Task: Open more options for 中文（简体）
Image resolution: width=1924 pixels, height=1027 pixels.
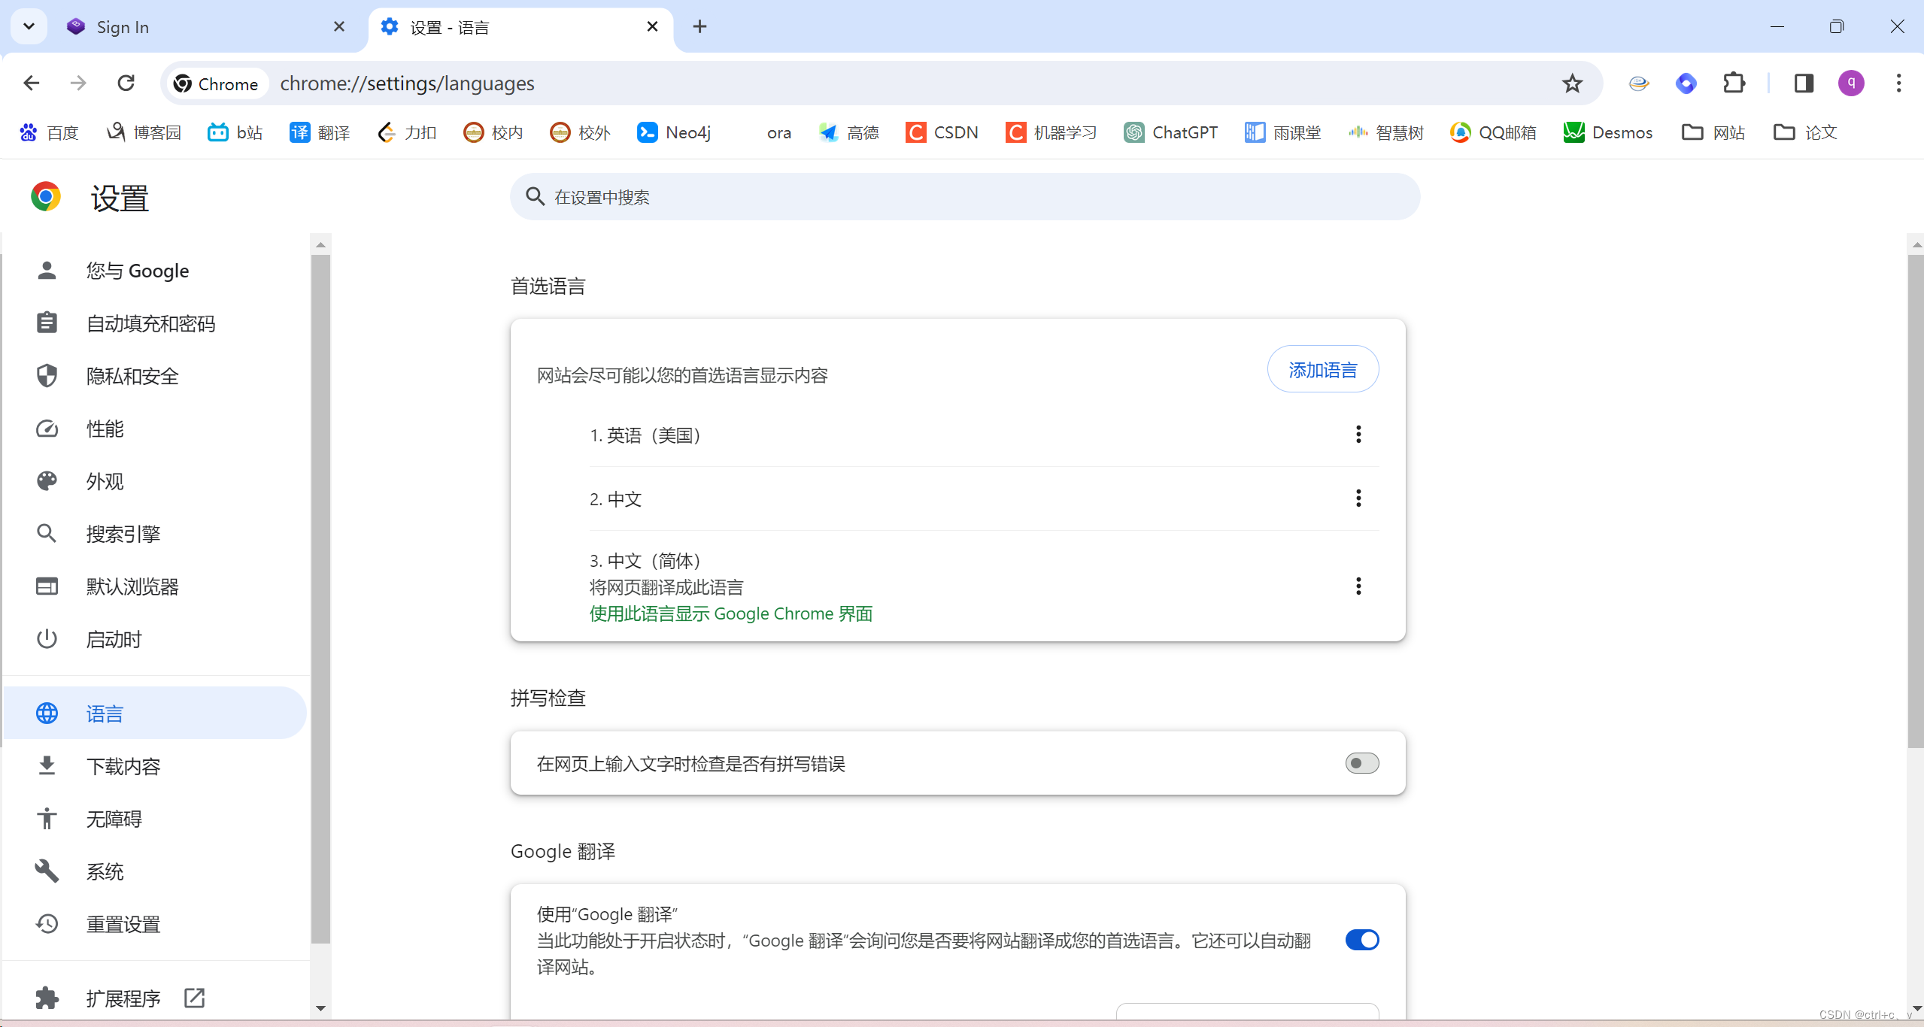Action: point(1358,586)
